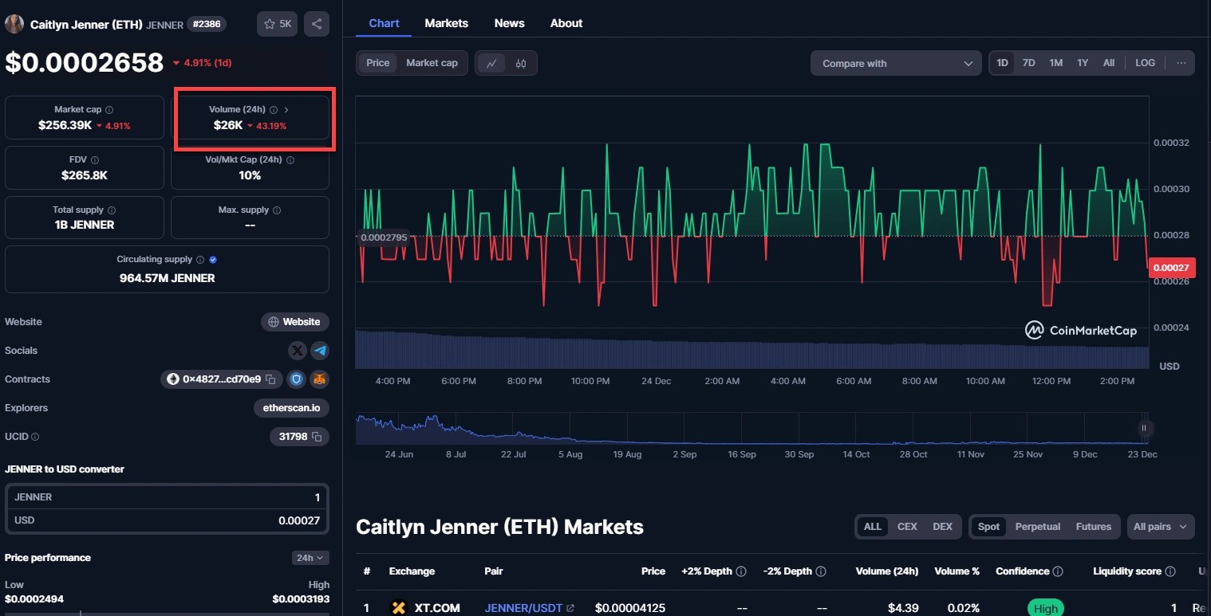Open the Compare with dropdown
Image resolution: width=1211 pixels, height=616 pixels.
(x=896, y=64)
